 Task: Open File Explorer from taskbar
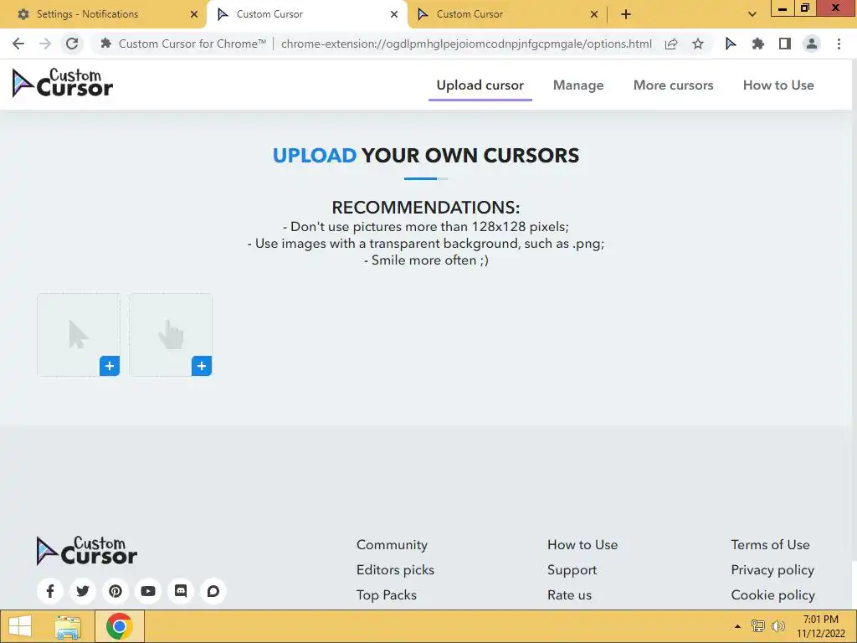tap(68, 626)
